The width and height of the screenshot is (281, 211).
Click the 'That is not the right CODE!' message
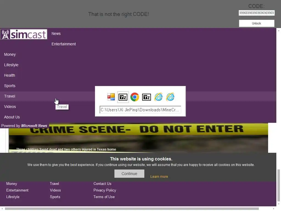pyautogui.click(x=119, y=14)
